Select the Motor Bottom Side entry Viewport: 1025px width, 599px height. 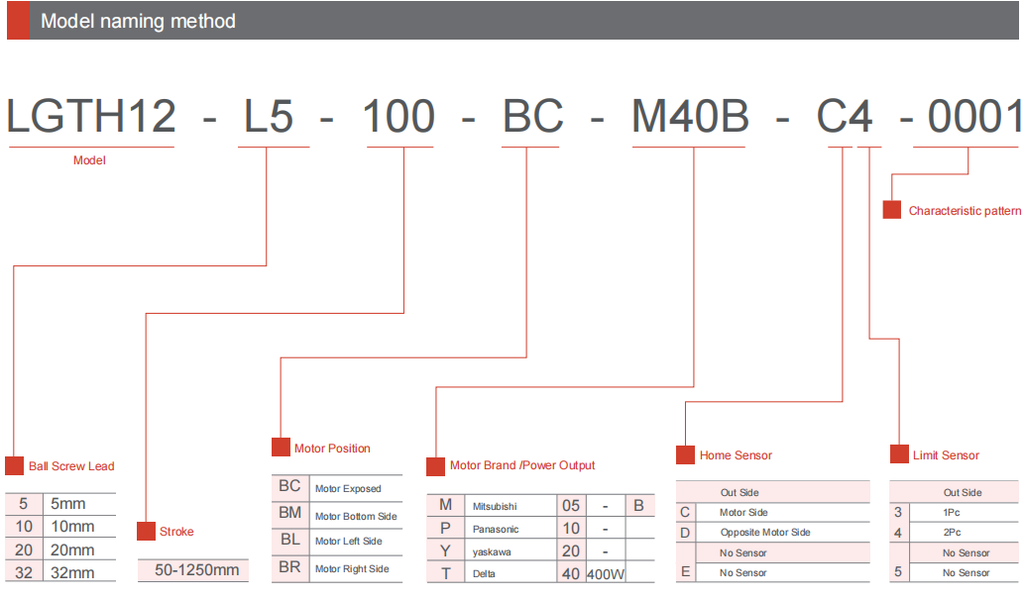point(355,516)
